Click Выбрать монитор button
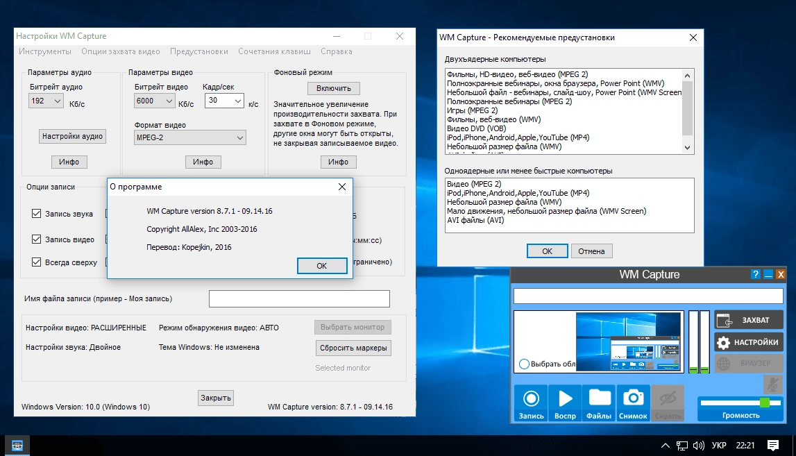Image resolution: width=796 pixels, height=456 pixels. point(353,327)
